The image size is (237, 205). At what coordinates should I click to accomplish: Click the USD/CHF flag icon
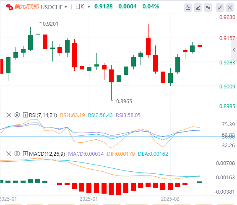(x=9, y=7)
